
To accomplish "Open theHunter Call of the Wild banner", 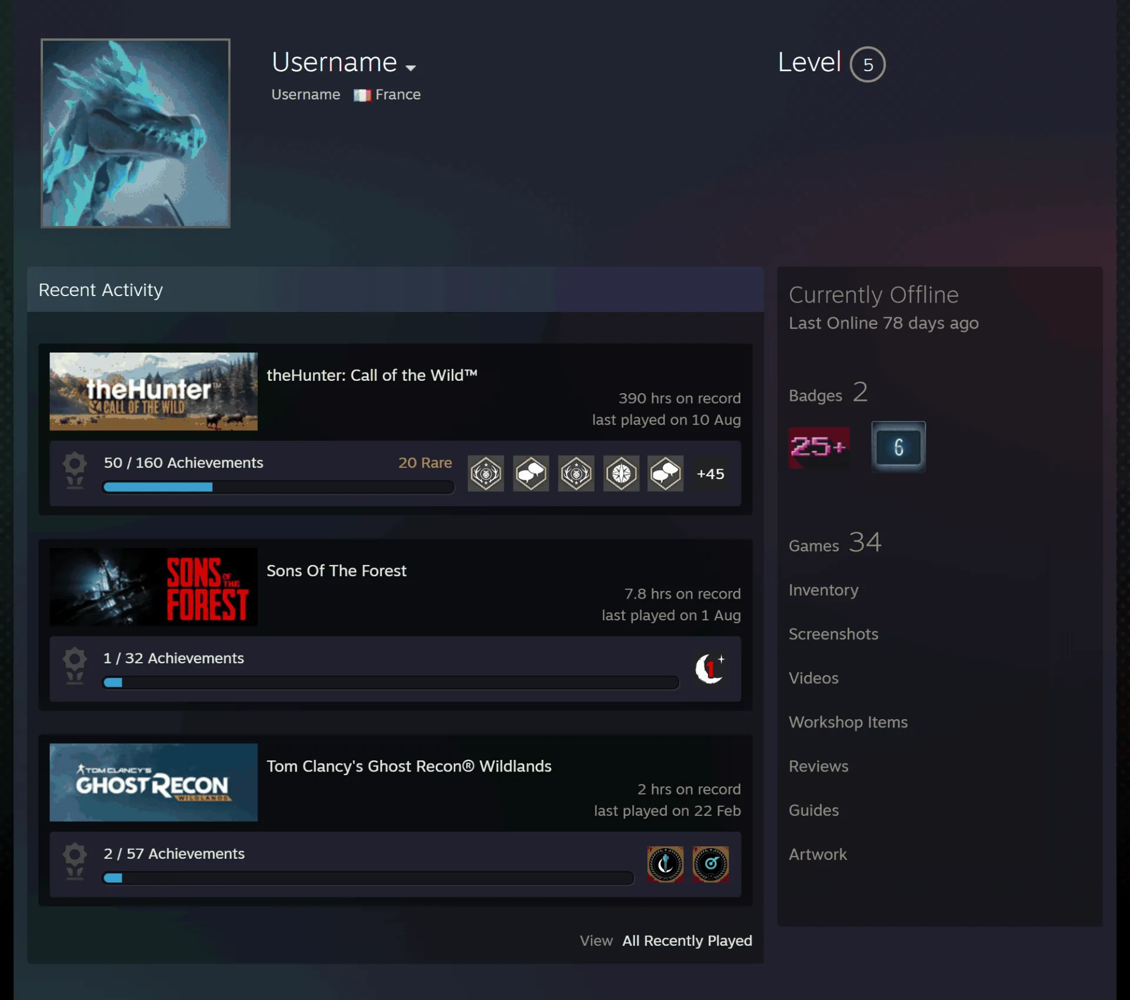I will tap(154, 391).
